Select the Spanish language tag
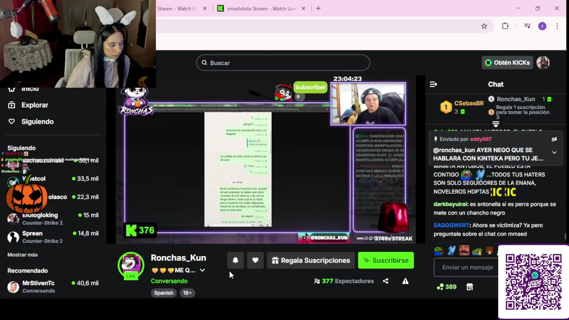 pos(164,293)
